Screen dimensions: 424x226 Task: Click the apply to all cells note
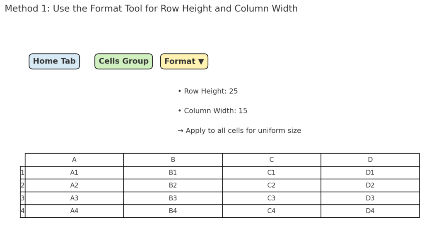point(239,131)
